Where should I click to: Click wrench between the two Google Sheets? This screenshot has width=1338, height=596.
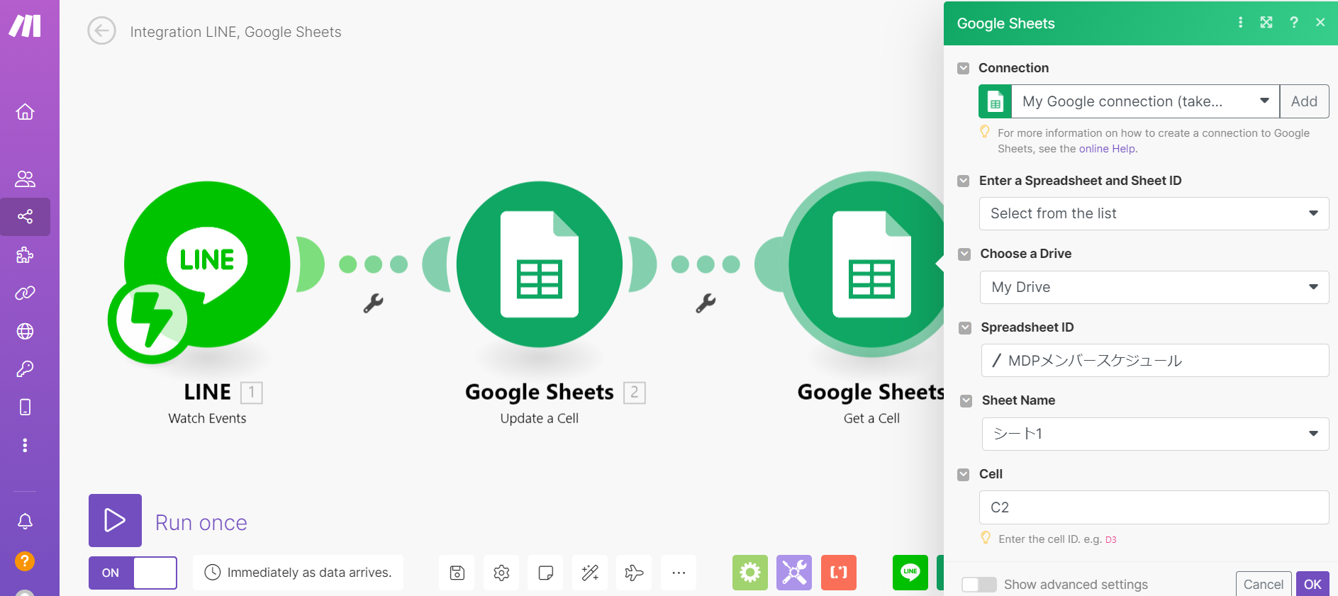(706, 303)
